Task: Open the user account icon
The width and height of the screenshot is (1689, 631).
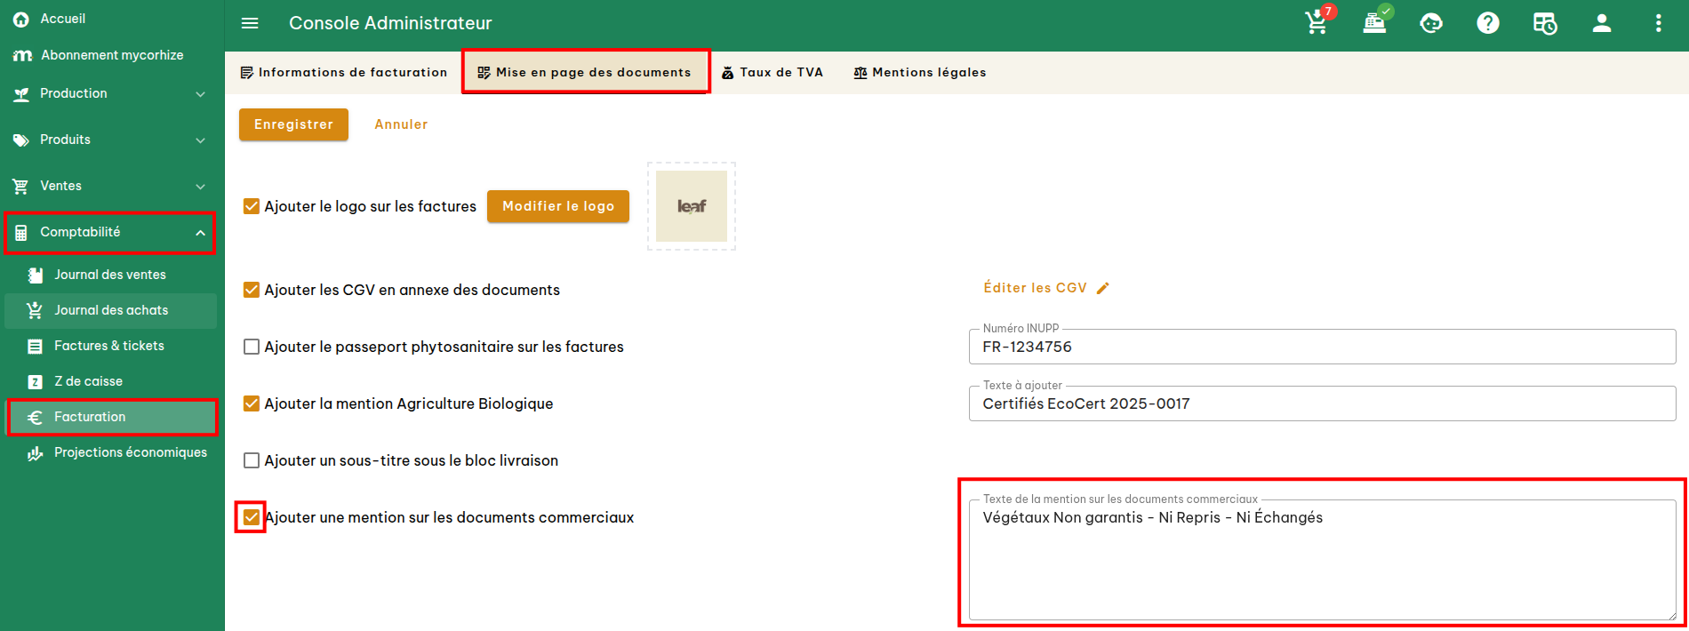Action: (x=1602, y=23)
